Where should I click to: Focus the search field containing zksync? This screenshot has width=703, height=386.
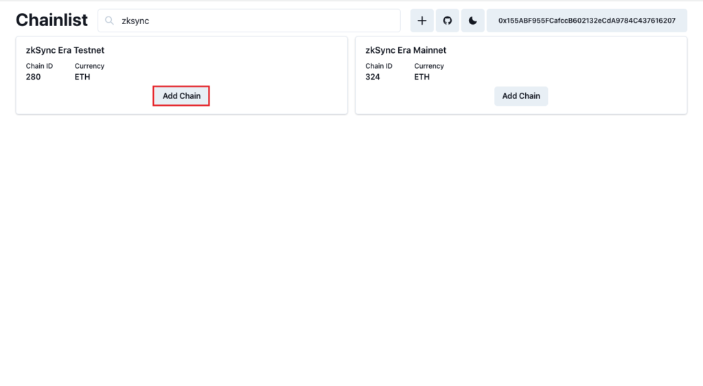click(x=249, y=21)
